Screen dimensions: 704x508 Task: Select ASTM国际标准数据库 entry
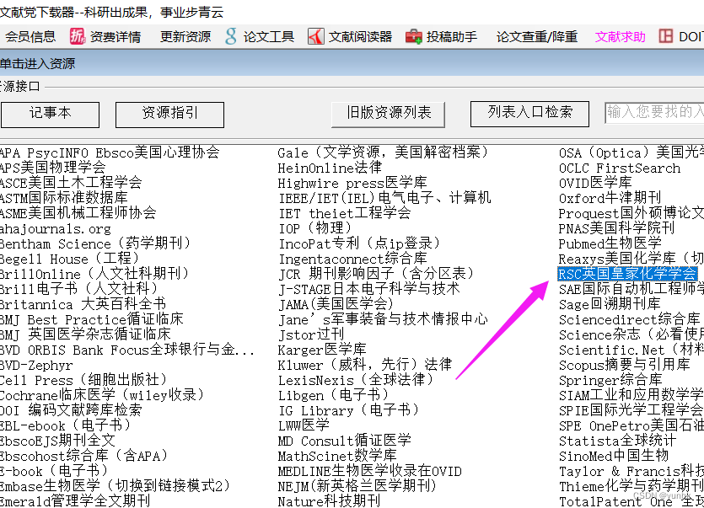coord(64,198)
